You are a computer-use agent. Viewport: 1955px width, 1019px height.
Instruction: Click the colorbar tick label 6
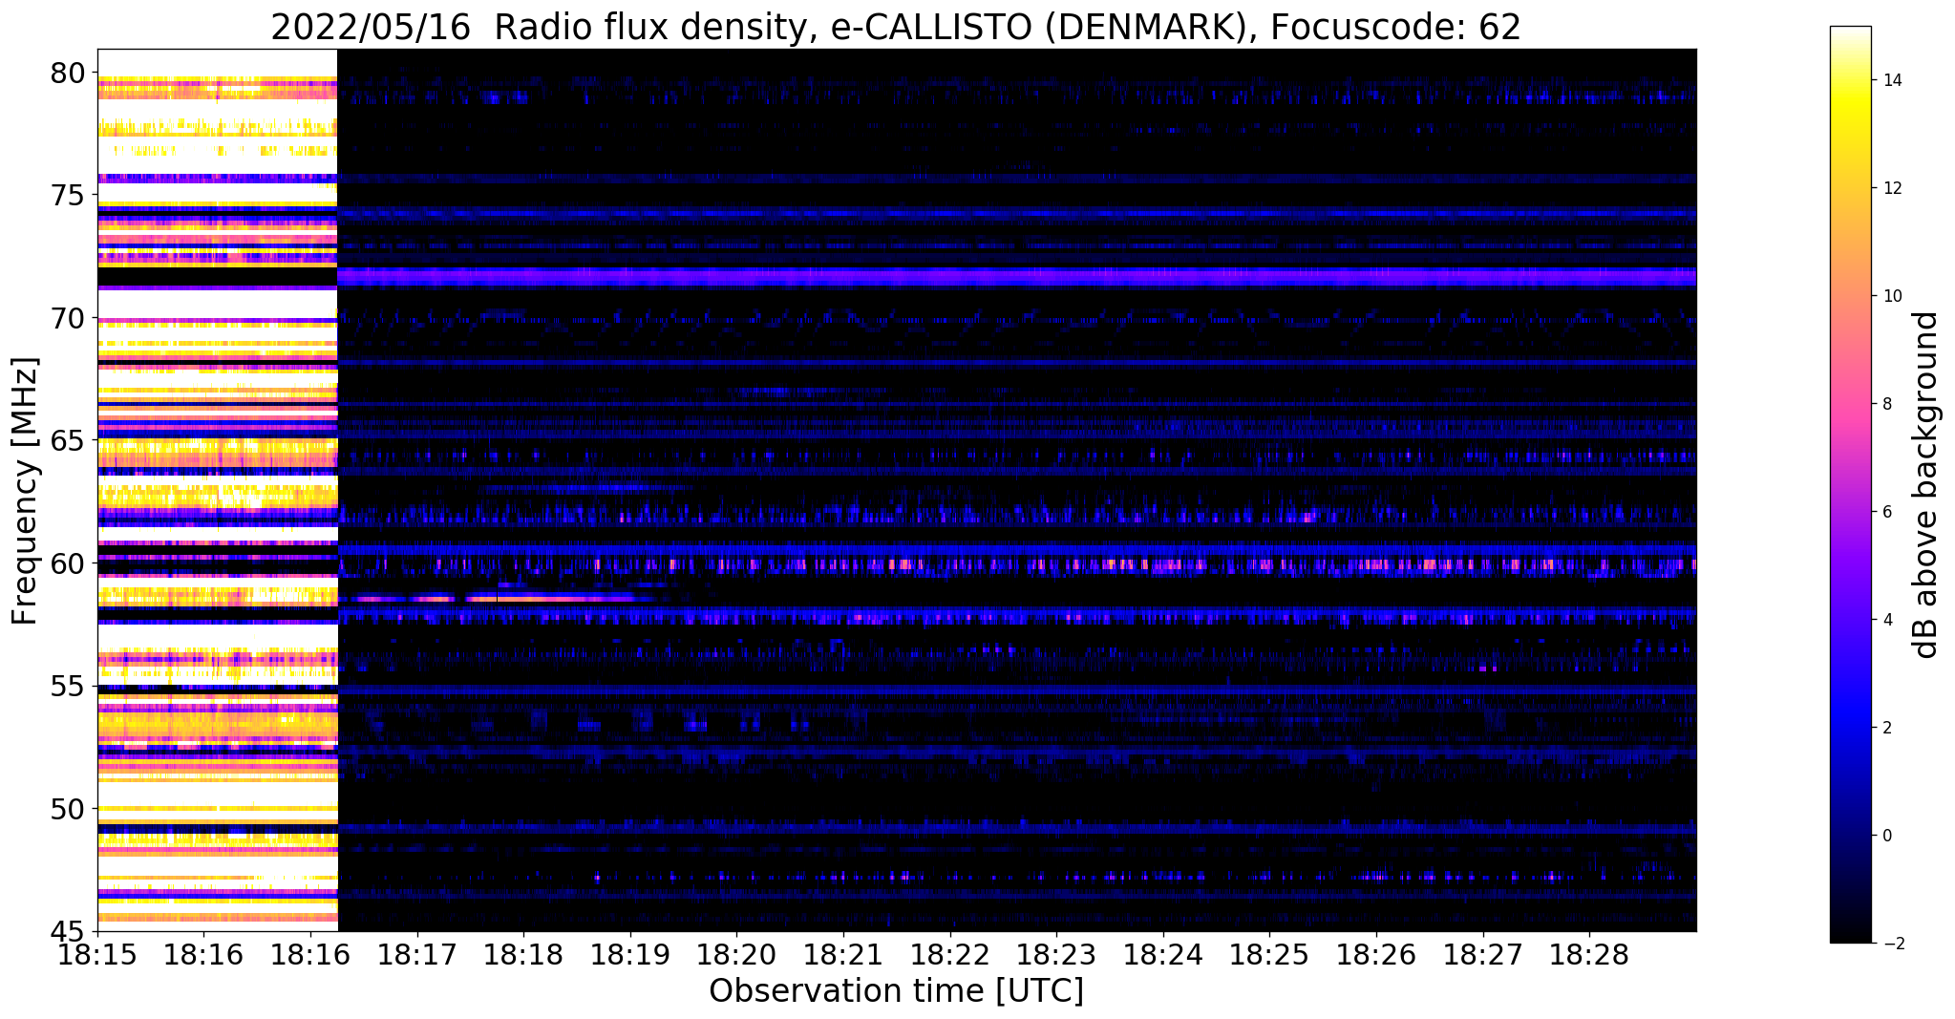1886,512
